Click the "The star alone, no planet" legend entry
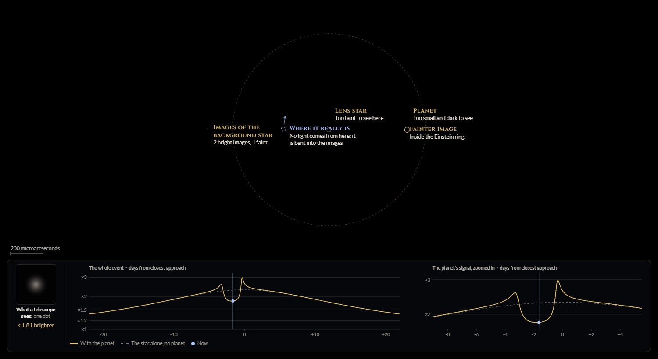Screen dimensions: 658x359 pyautogui.click(x=153, y=344)
